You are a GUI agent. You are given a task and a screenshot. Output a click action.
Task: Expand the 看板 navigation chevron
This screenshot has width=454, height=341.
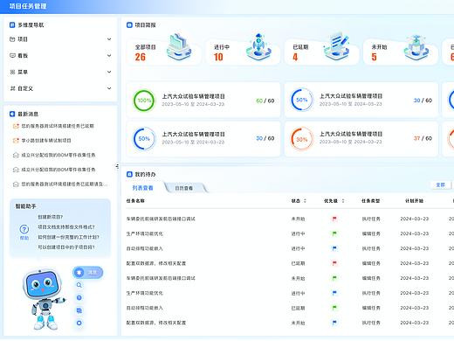coord(109,55)
